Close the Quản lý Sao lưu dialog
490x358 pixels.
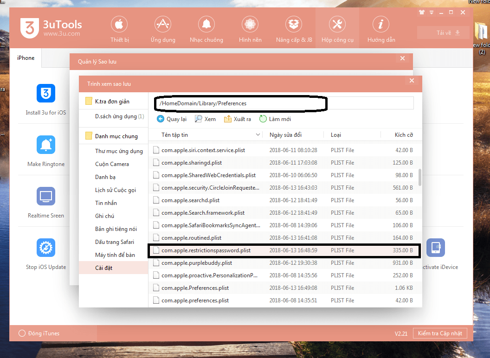(x=402, y=58)
